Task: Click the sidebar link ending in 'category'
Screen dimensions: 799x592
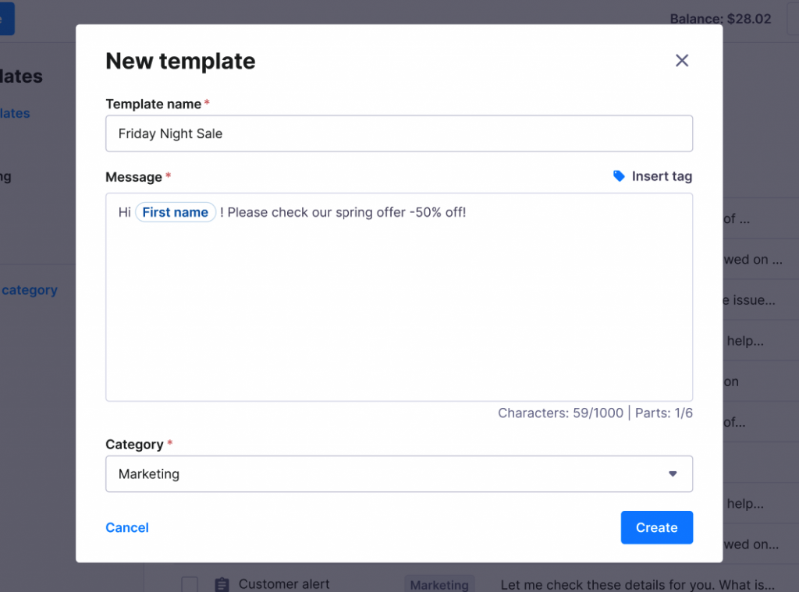Action: pyautogui.click(x=30, y=290)
